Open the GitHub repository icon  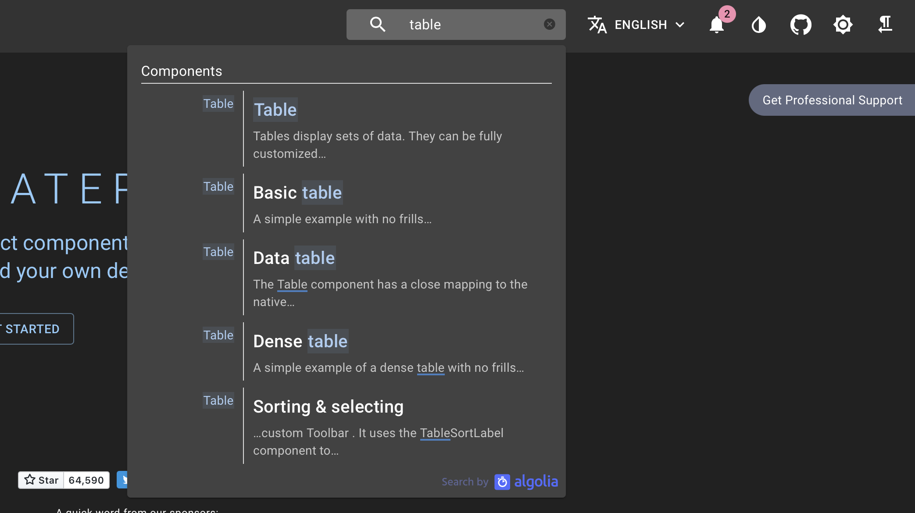click(801, 25)
